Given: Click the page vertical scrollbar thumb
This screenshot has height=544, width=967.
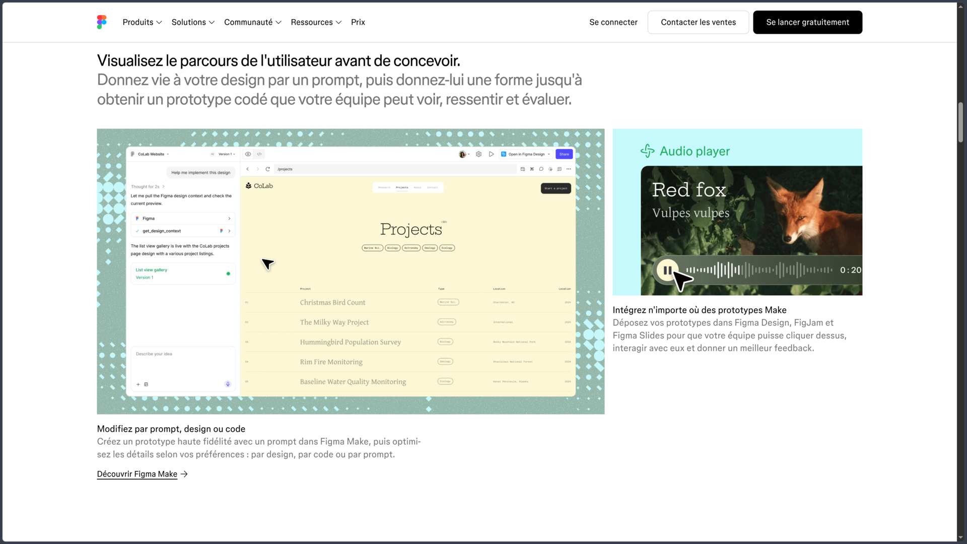Looking at the screenshot, I should tap(960, 122).
